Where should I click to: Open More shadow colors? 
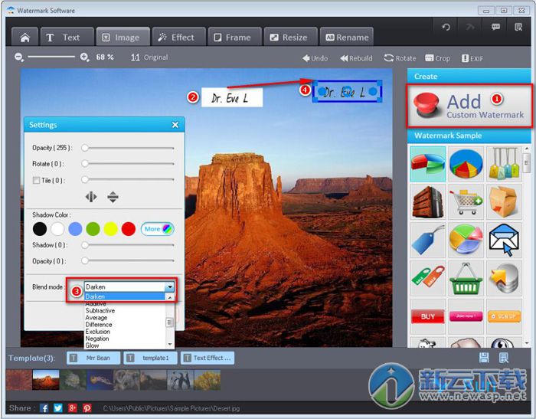pos(158,229)
